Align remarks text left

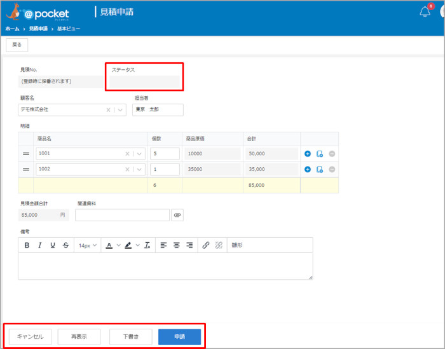[x=163, y=245]
